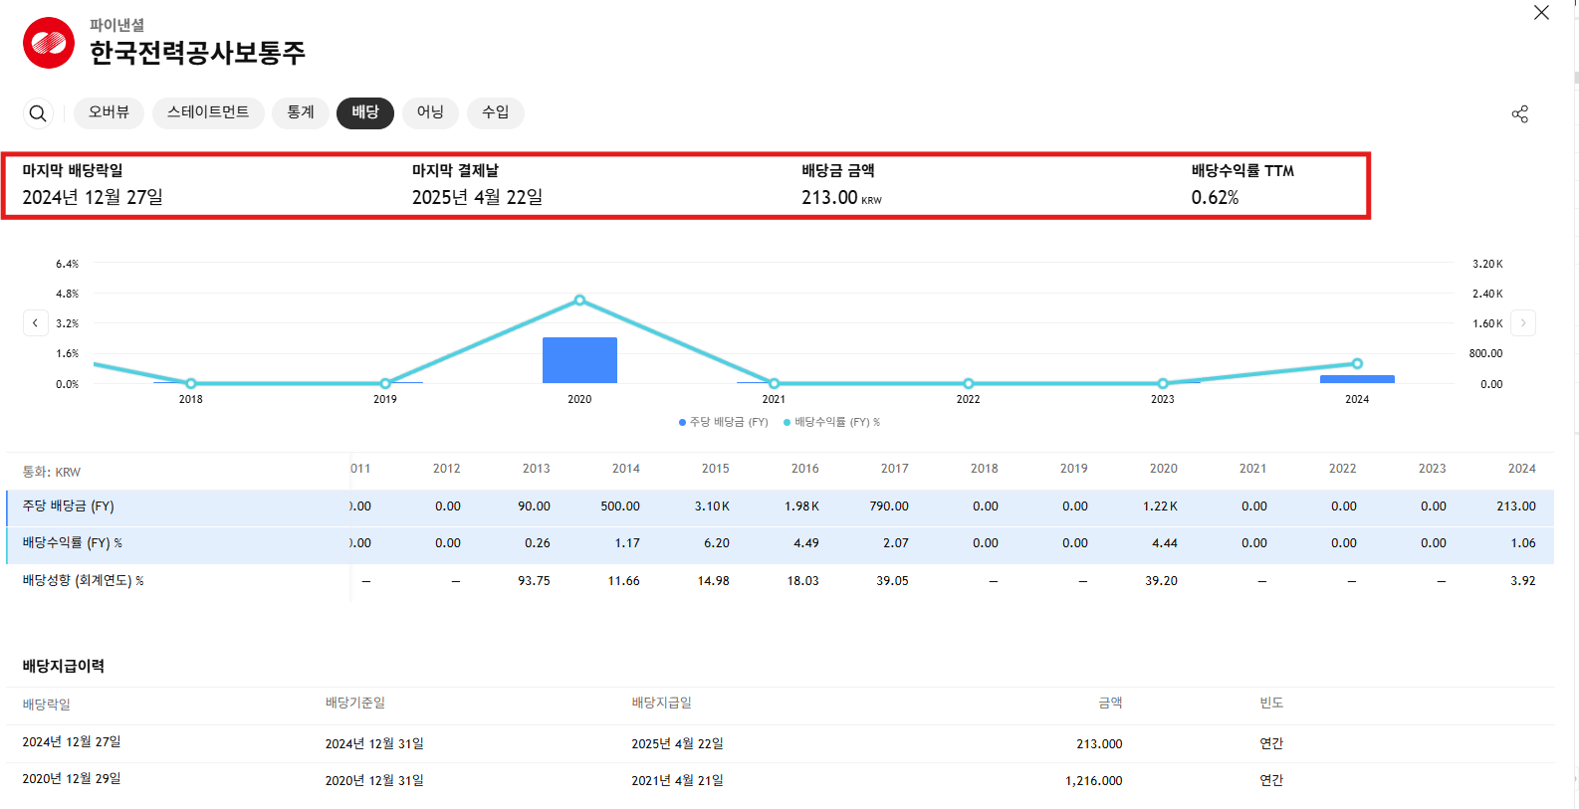Click the search magnifier icon
Image resolution: width=1579 pixels, height=809 pixels.
[38, 113]
